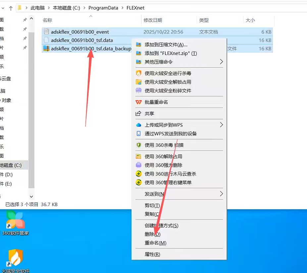The image size is (307, 273).
Task: Click the 通过WPS发送到我的设备 icon
Action: point(138,133)
